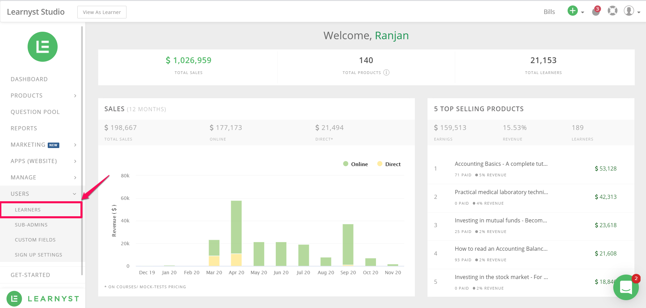Viewport: 646px width, 308px height.
Task: Click the Marketing NEW badge
Action: pos(54,145)
